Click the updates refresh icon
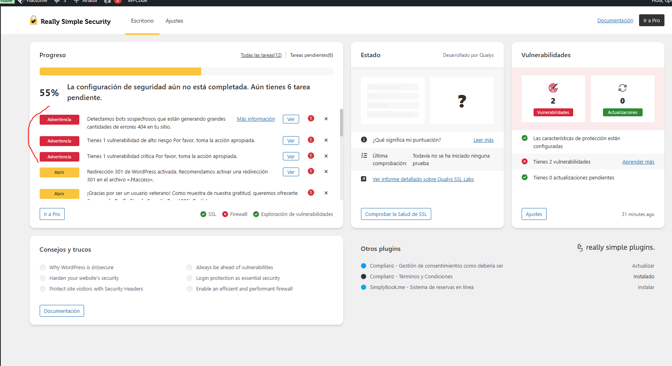Image resolution: width=672 pixels, height=366 pixels. click(x=622, y=88)
